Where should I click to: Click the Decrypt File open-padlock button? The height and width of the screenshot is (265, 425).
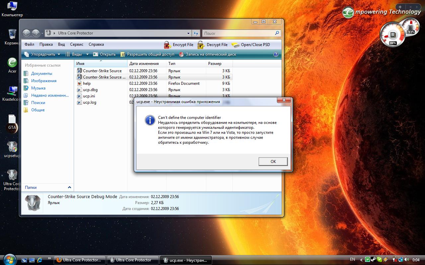click(x=212, y=44)
